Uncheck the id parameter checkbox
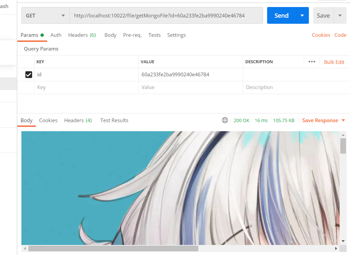This screenshot has width=350, height=255. click(x=28, y=74)
